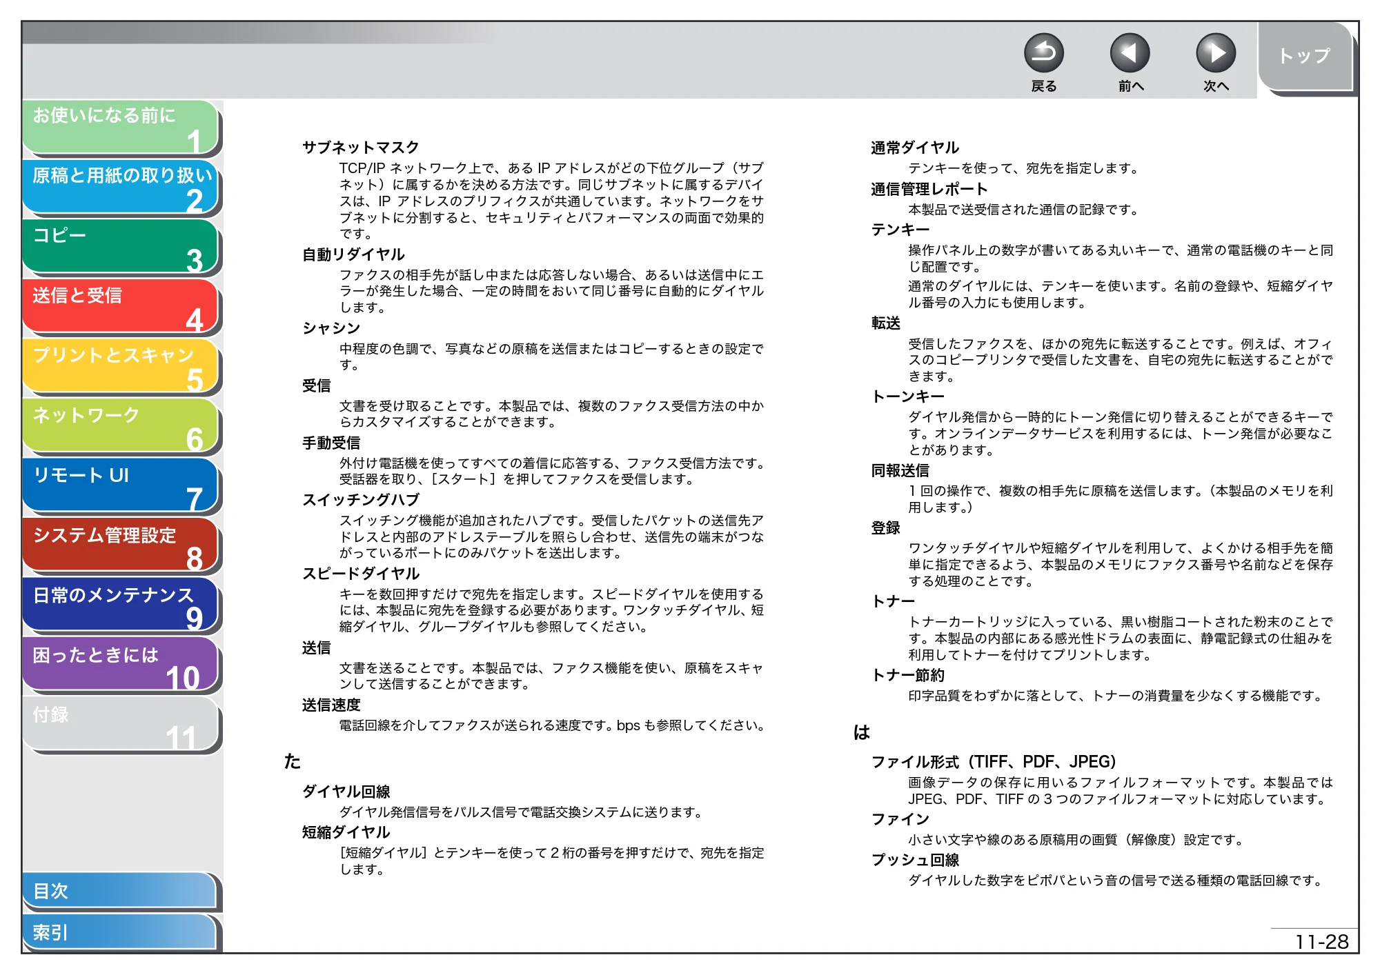Open chapter 1 お使いになる前に
Screen dimensions: 1380x975
121,127
